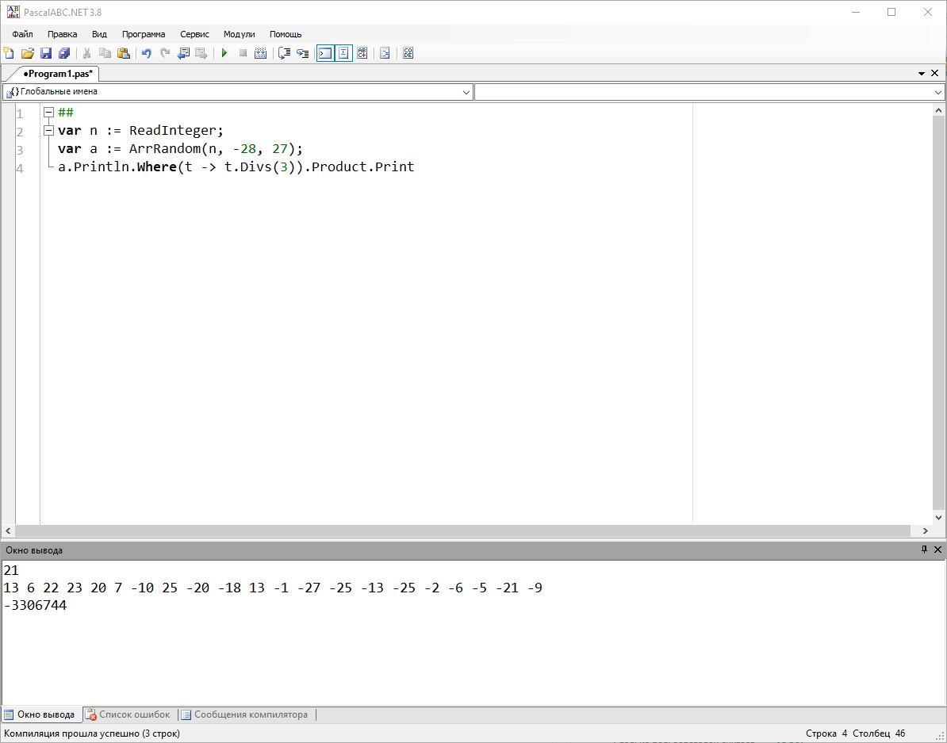Open the Программа menu
Screen dimensions: 947x743
143,34
